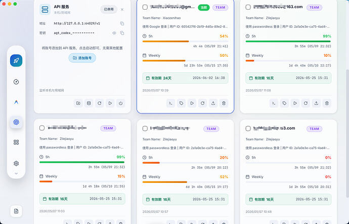Click the 监听本机与局域网 text
The width and height of the screenshot is (349, 224).
[x=52, y=90]
